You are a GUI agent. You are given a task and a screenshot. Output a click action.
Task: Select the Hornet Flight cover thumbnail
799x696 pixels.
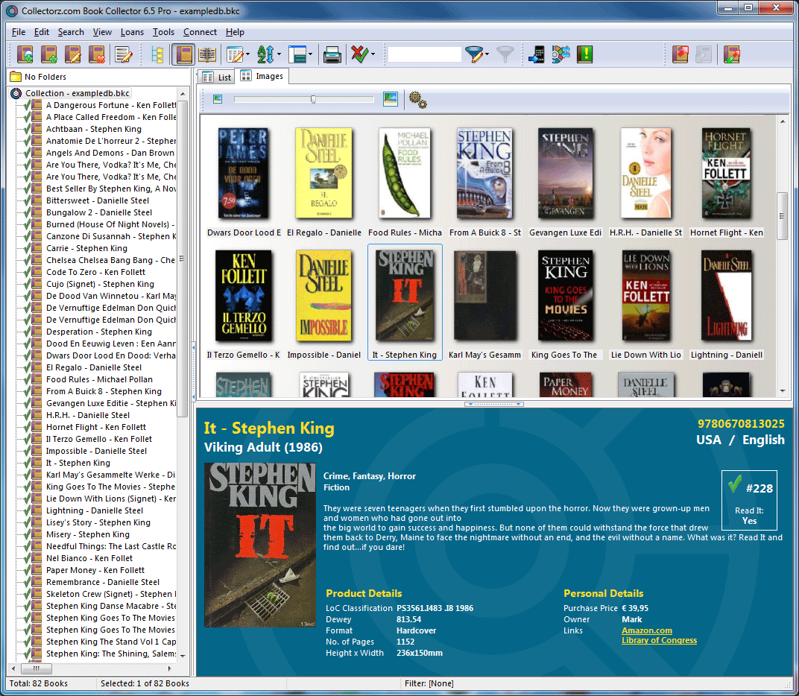726,174
